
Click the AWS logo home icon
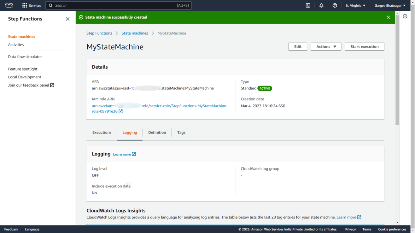pyautogui.click(x=9, y=5)
